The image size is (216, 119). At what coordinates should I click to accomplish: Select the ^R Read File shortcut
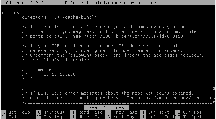pos(87,112)
